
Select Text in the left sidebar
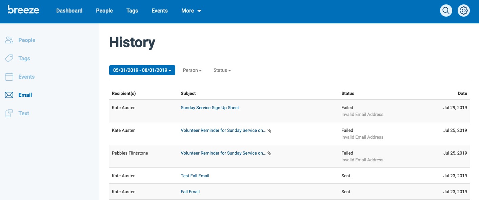[24, 114]
